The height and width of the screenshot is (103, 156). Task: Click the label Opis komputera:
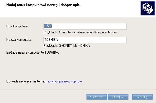tap(17, 26)
